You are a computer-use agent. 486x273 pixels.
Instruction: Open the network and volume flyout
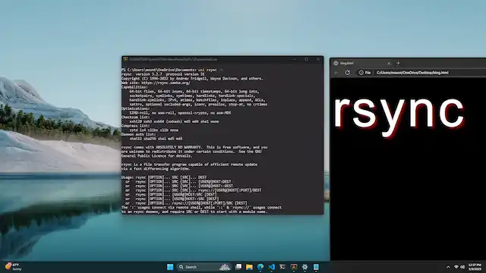(459, 267)
